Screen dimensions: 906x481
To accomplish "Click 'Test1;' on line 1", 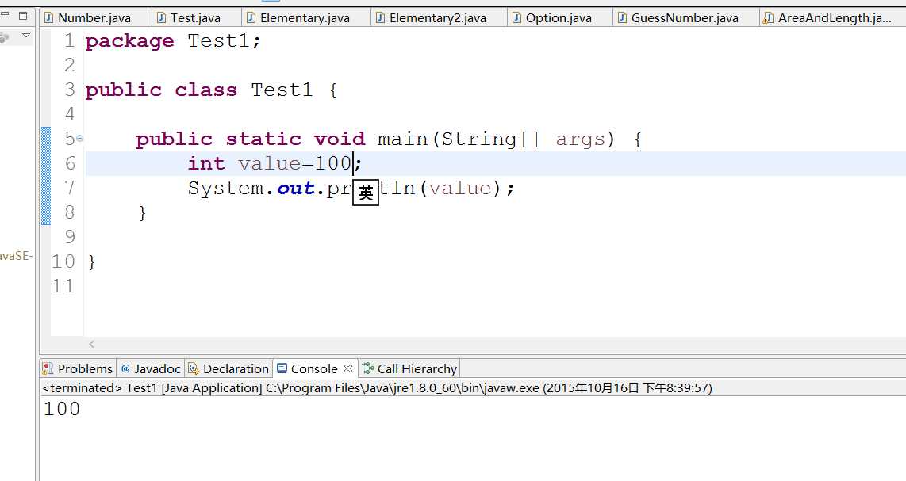I will tap(225, 41).
